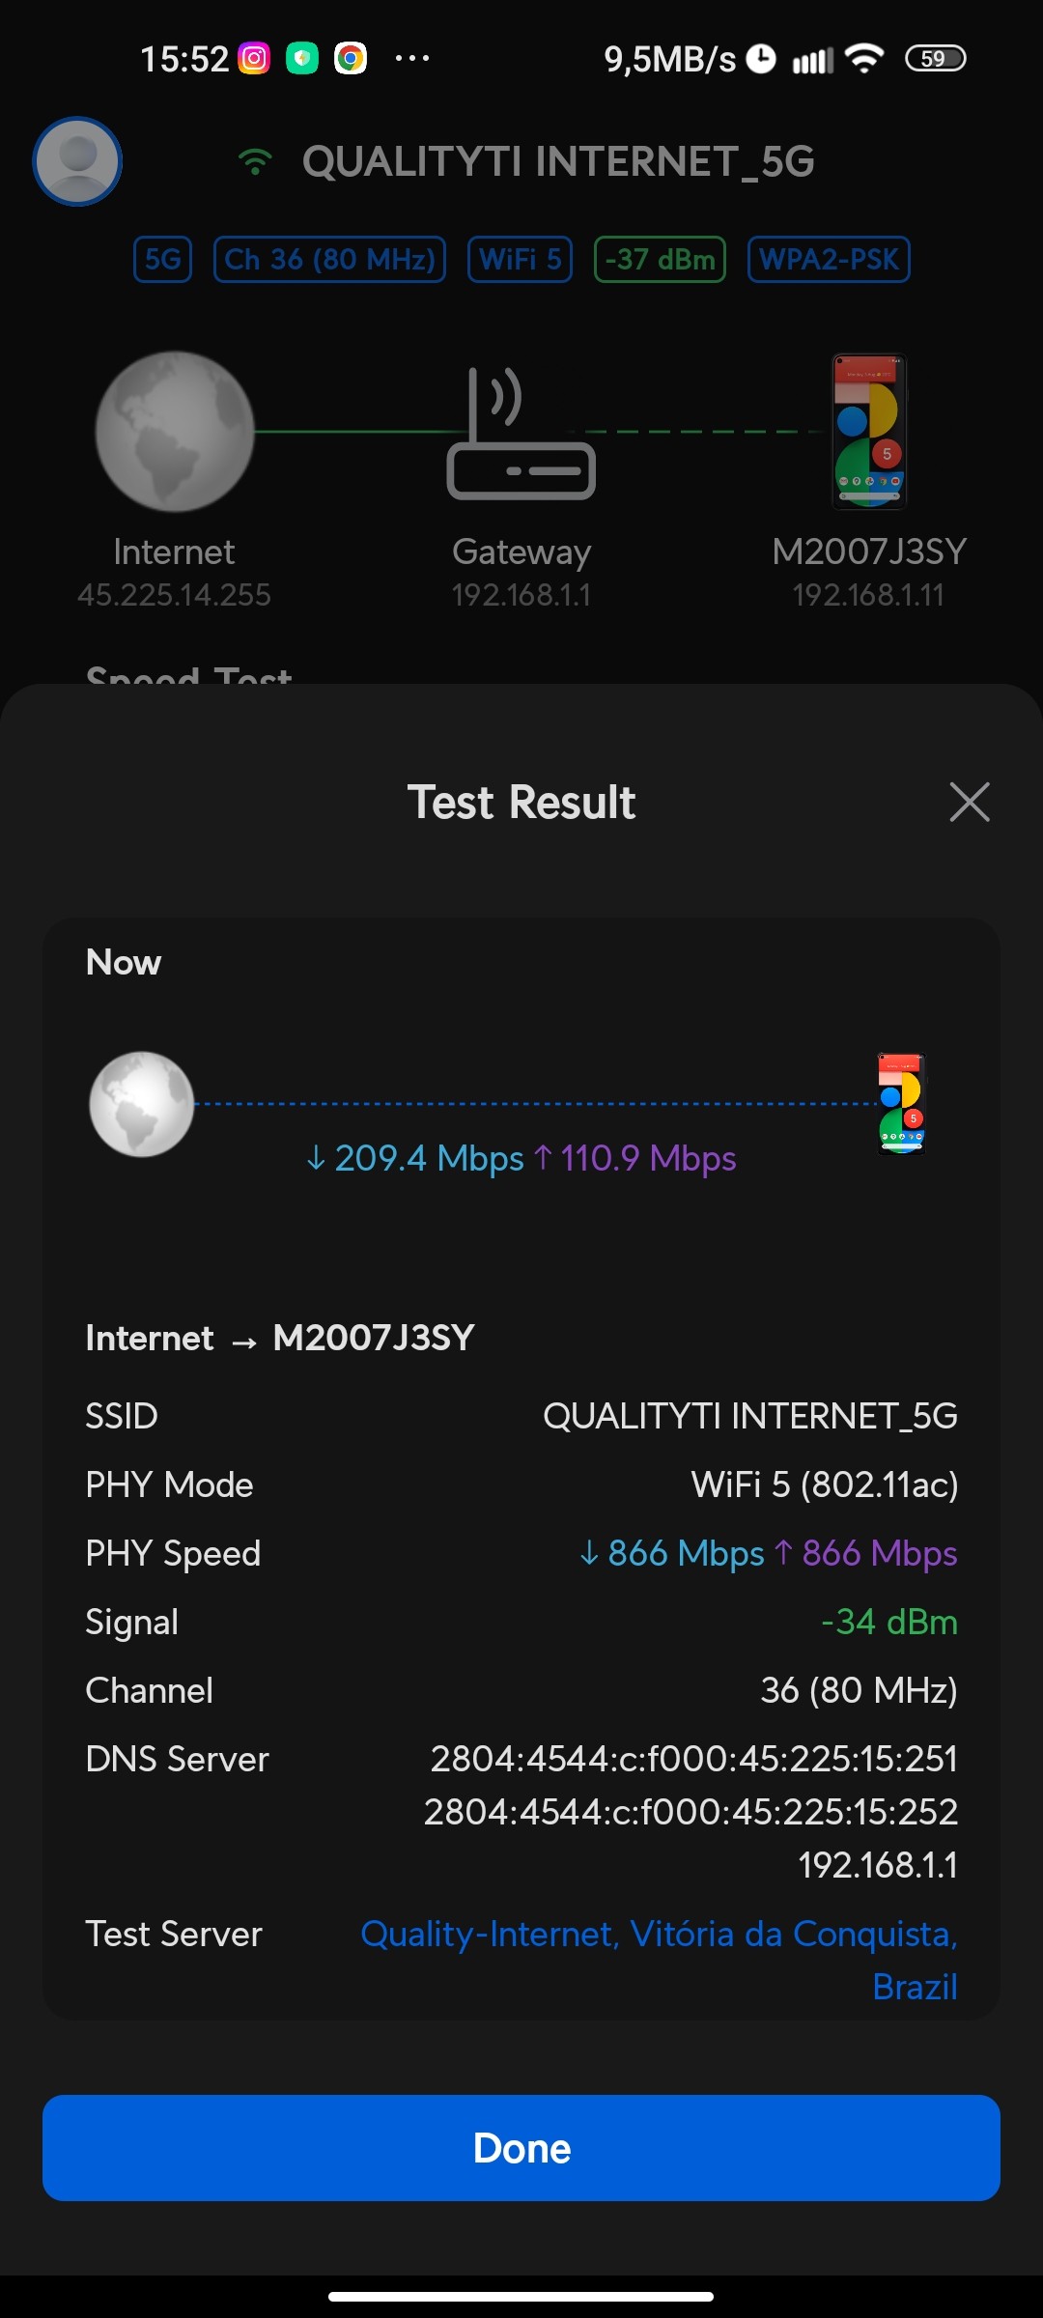
Task: Tap the WPA2-PSK security badge
Action: click(x=829, y=259)
